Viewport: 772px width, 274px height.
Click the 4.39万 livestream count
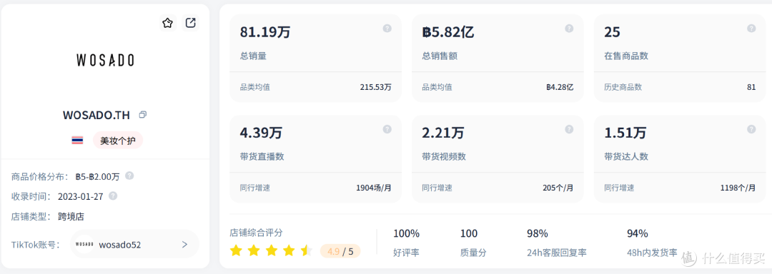(261, 133)
